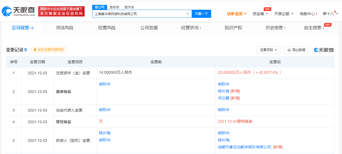The image size is (342, 154).
Task: Open the VIP会员 dropdown
Action: (237, 14)
